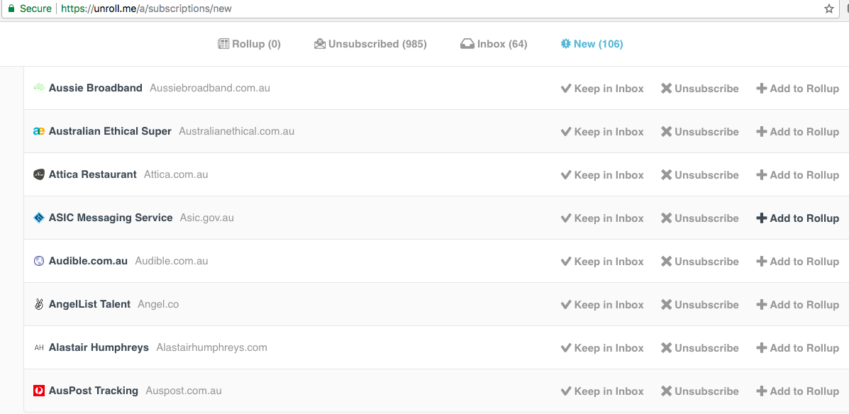Open the Rollup (0) tab

coord(249,44)
